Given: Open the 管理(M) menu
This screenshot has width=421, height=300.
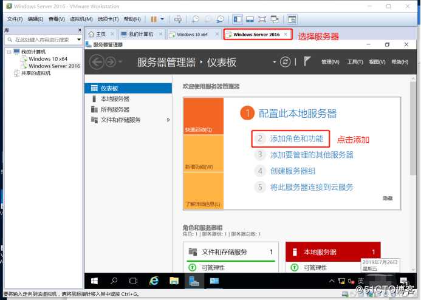Looking at the screenshot, I should click(330, 62).
